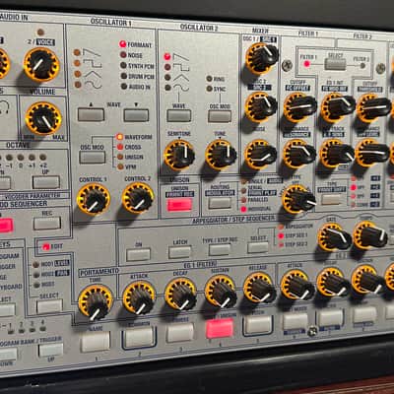Turn the 2 / VOICE audio input knob
This screenshot has width=394, height=394.
click(x=41, y=65)
